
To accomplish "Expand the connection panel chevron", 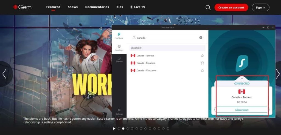I will (x=242, y=79).
